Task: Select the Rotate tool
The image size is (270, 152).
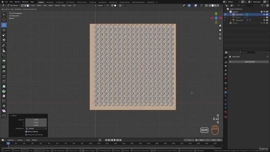Action: 4,30
